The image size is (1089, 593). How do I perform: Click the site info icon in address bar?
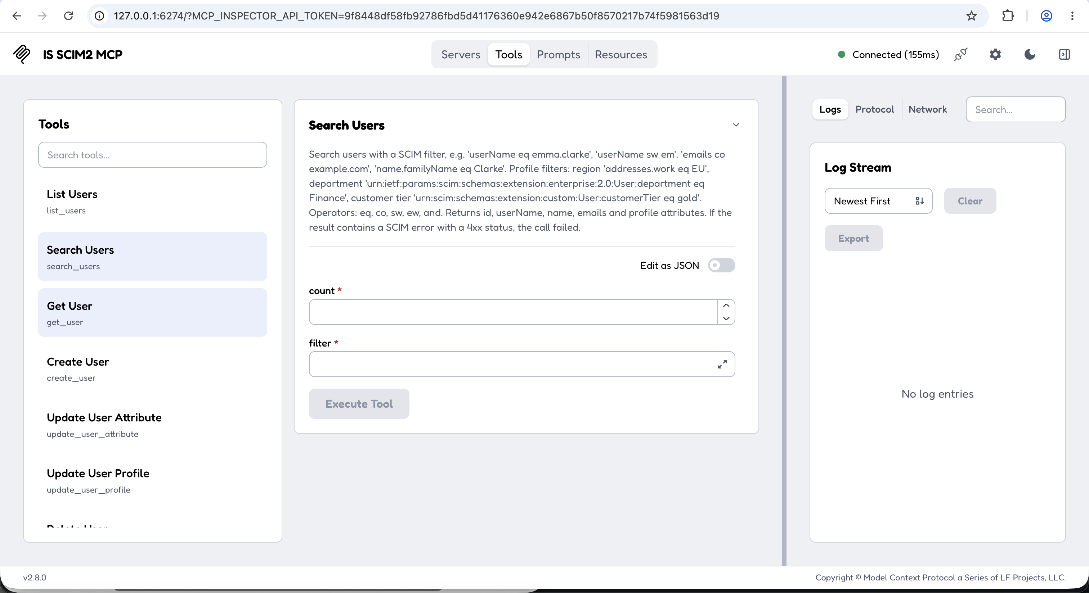pyautogui.click(x=99, y=16)
